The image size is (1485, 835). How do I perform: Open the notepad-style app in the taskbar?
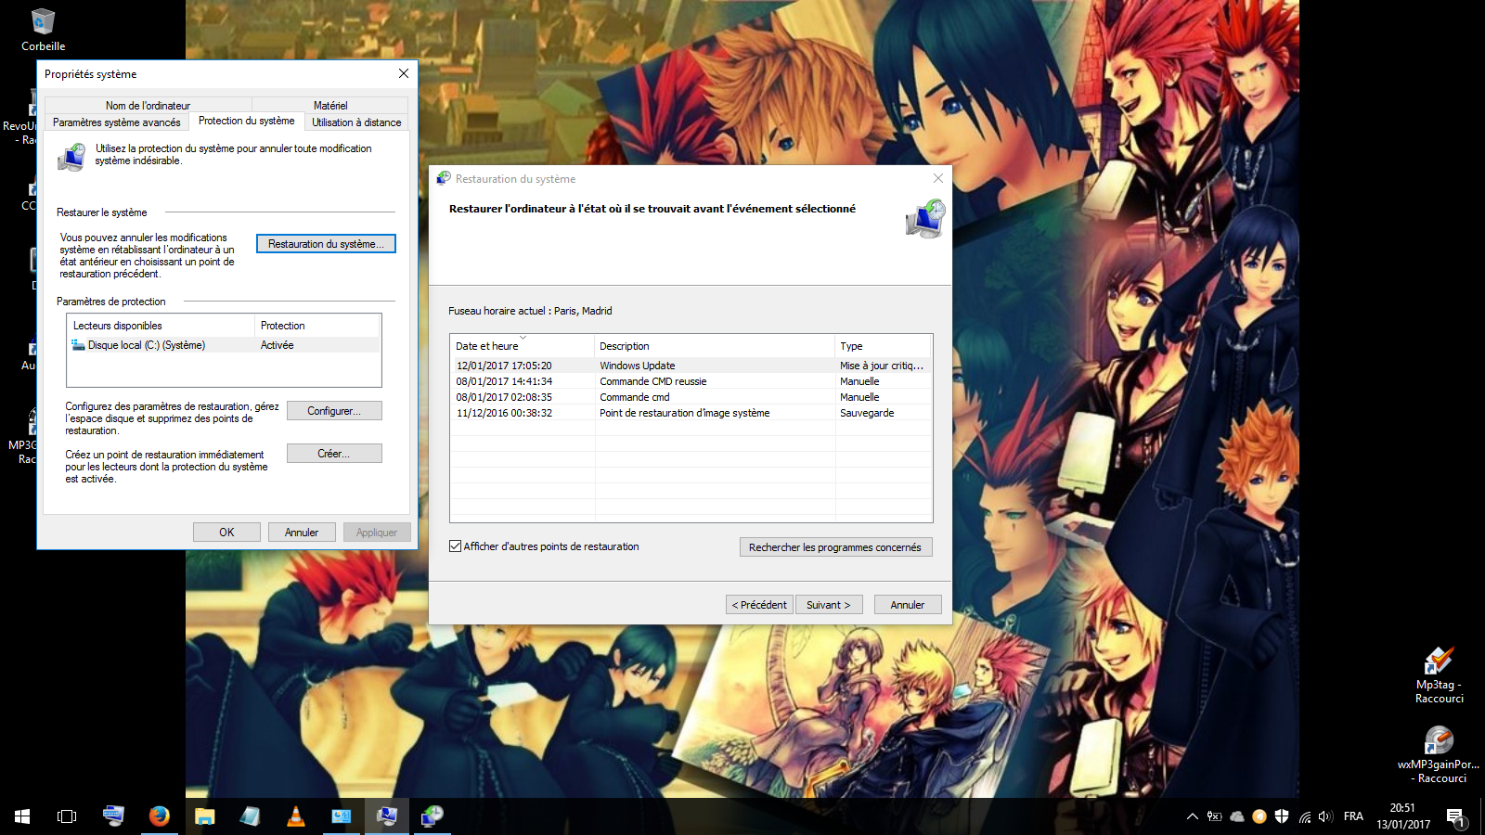(250, 816)
